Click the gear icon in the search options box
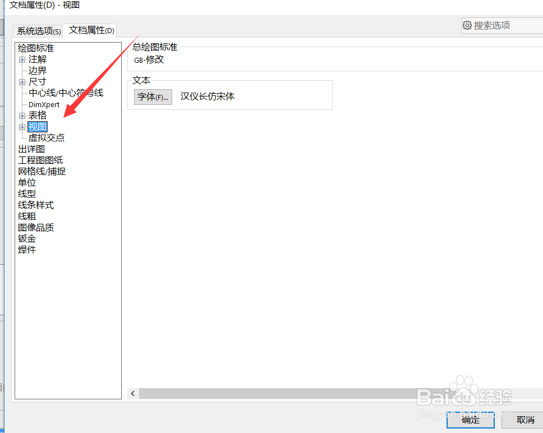Viewport: 543px width, 433px height. (467, 25)
